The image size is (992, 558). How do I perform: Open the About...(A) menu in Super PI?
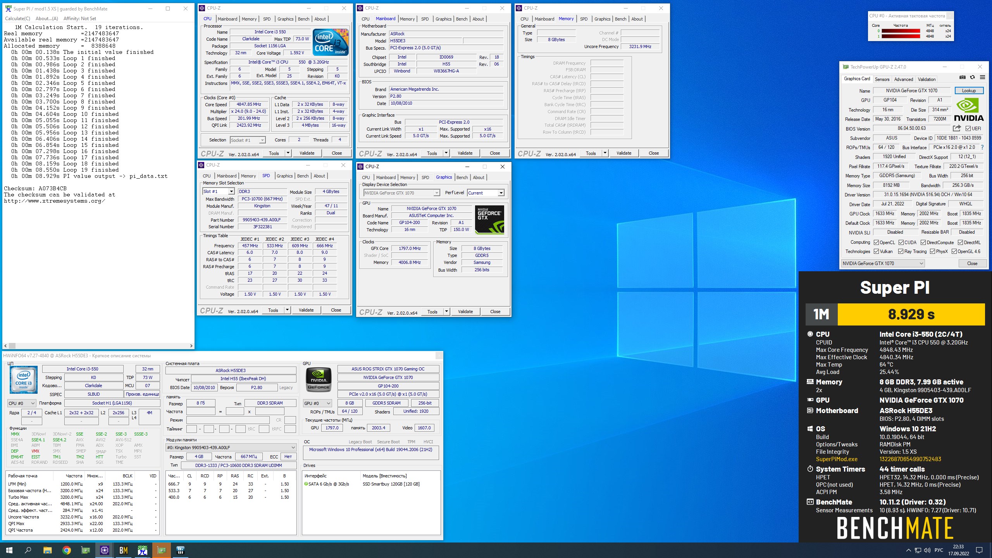click(x=46, y=19)
